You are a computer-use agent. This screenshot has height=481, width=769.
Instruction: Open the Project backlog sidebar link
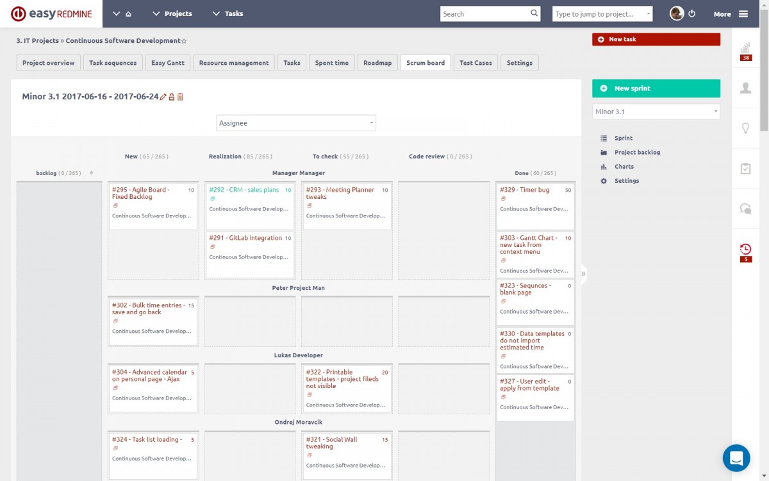pos(637,153)
